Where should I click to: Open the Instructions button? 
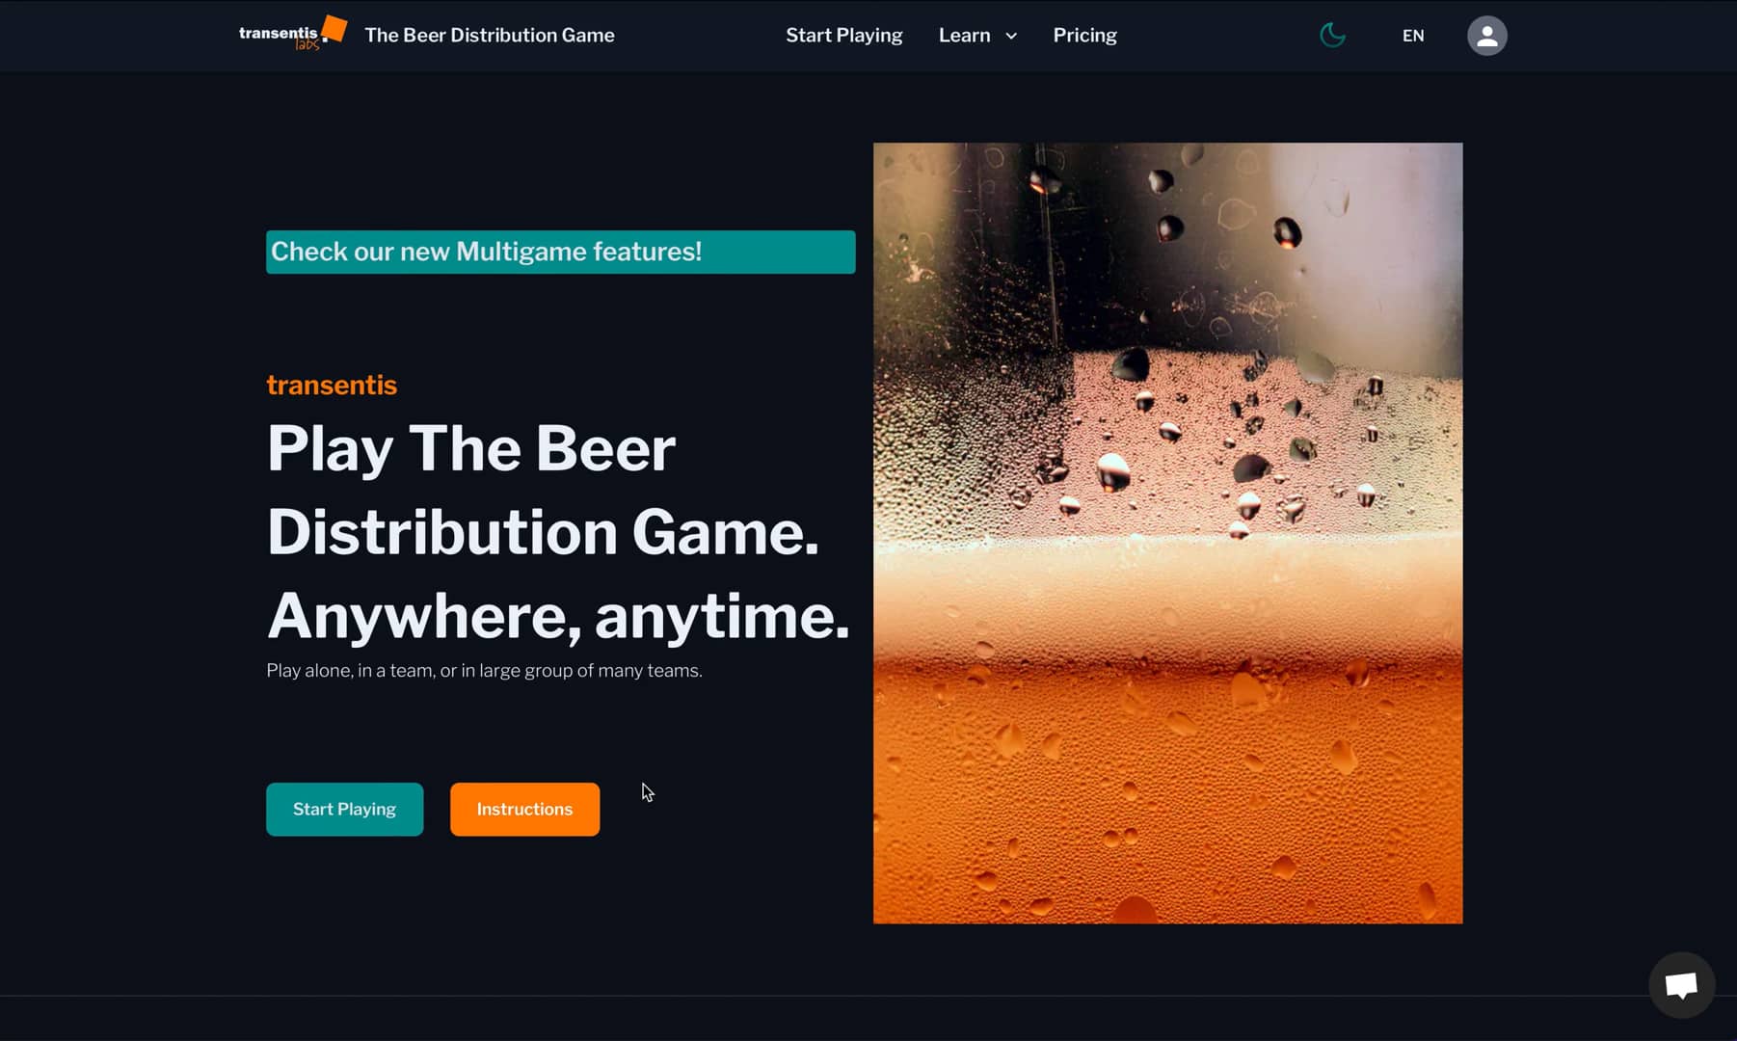[x=524, y=809]
